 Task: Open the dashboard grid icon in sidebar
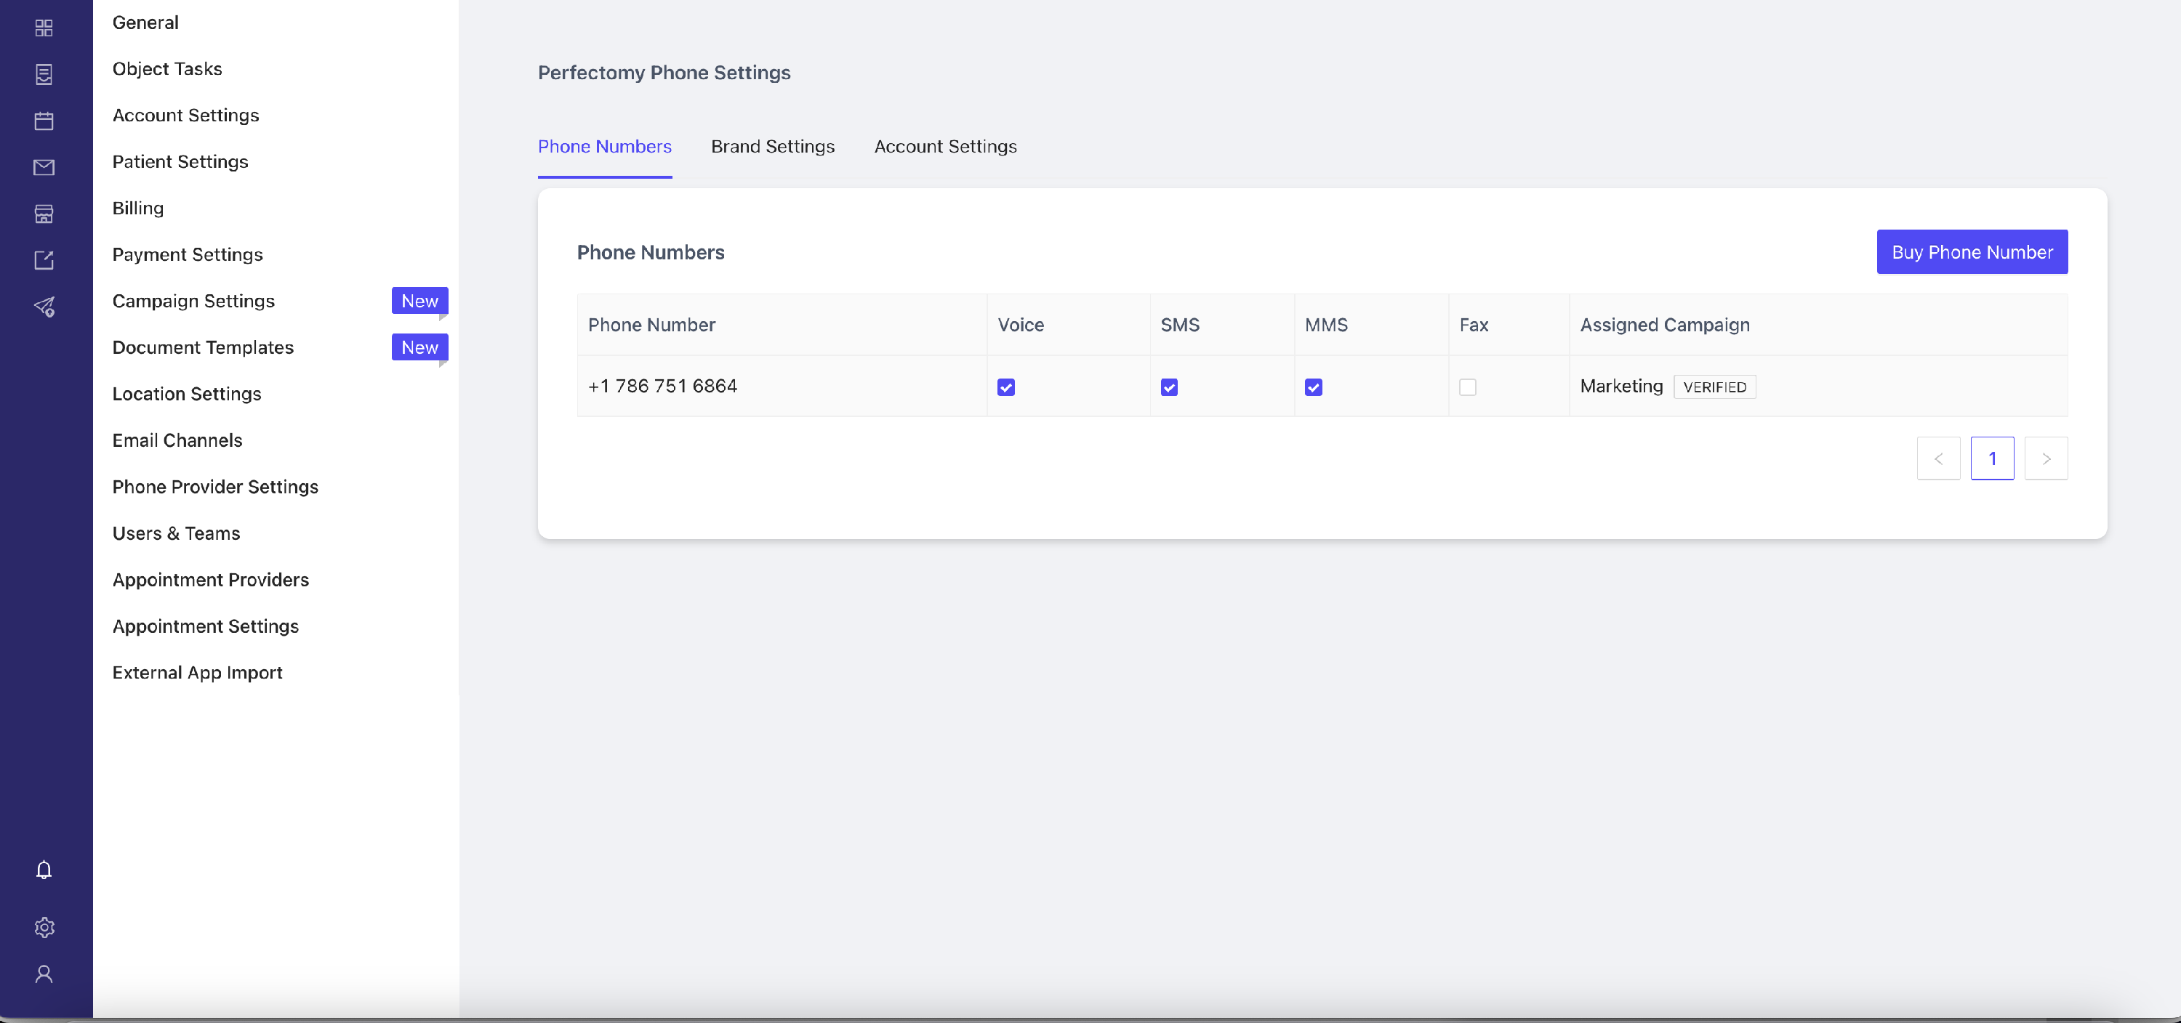(x=44, y=28)
